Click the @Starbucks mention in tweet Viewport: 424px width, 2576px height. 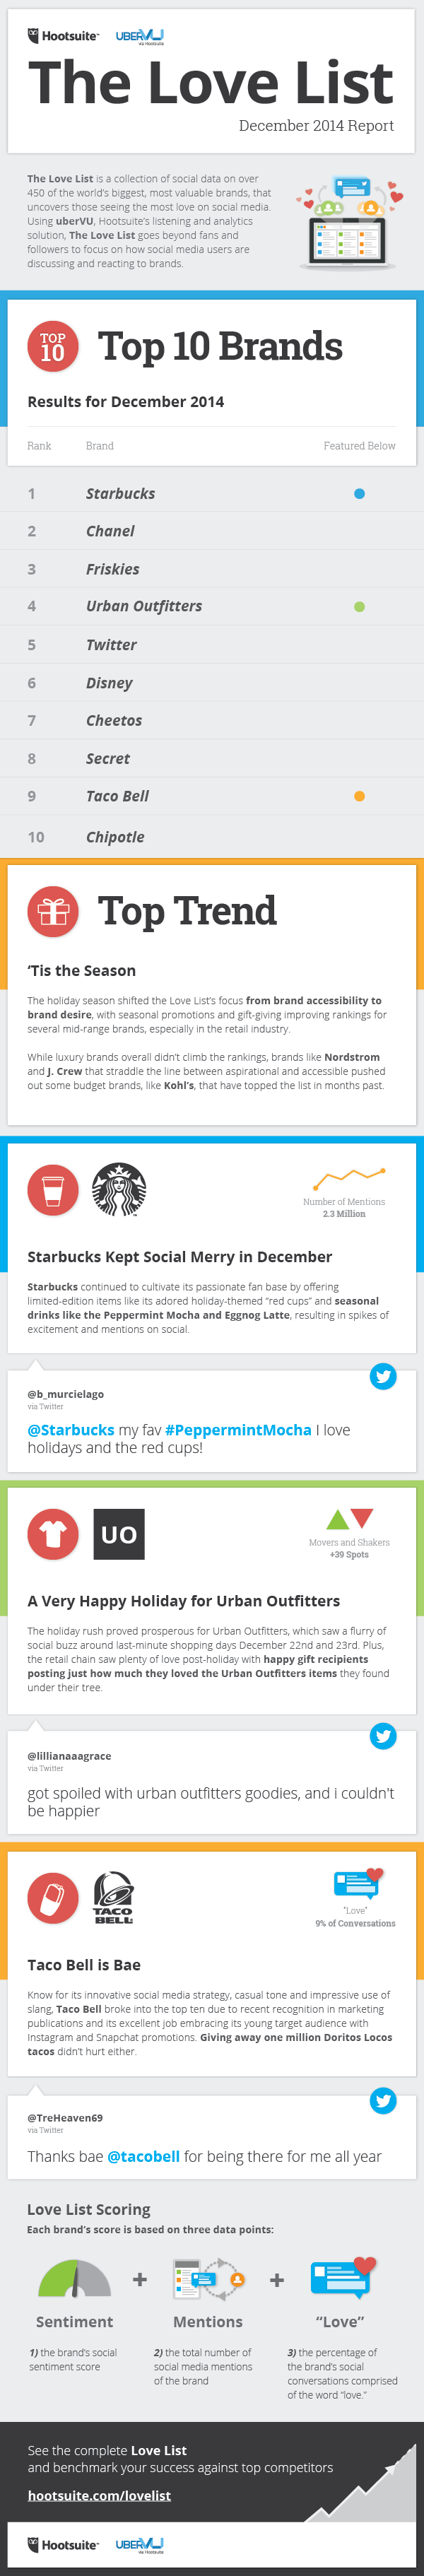(x=71, y=1430)
